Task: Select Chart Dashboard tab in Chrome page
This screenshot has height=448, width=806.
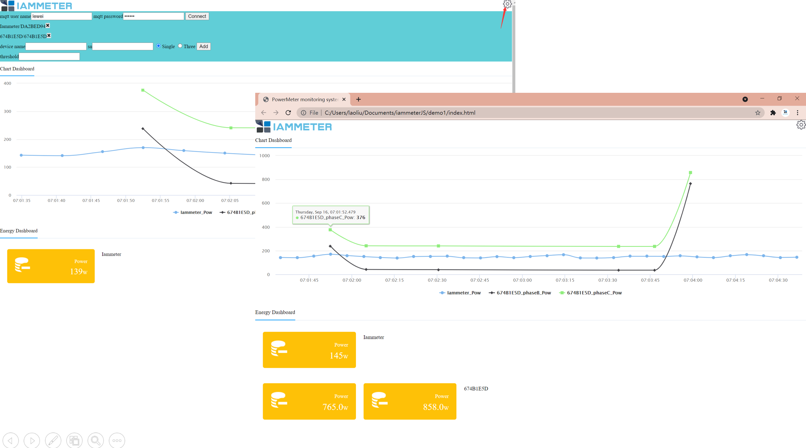Action: (274, 140)
